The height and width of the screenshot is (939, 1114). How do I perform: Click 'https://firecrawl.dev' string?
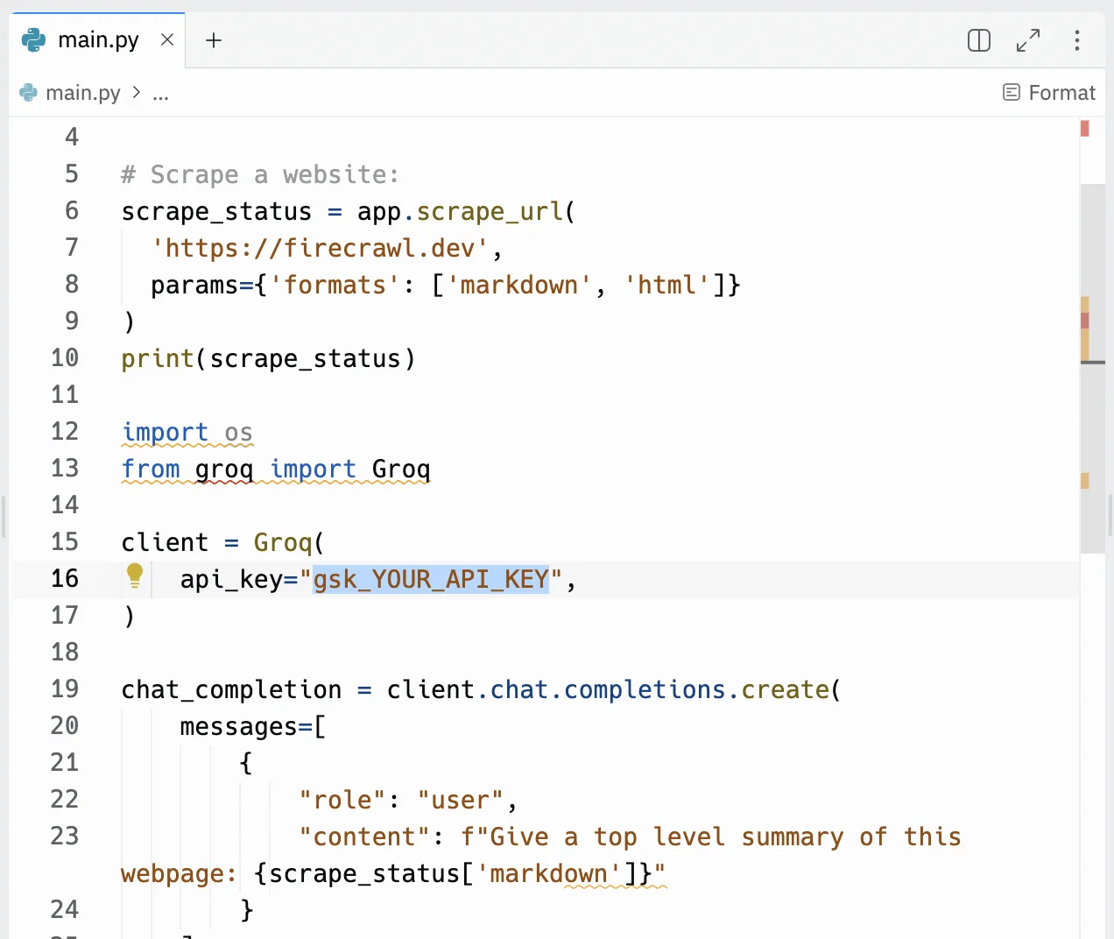(320, 248)
